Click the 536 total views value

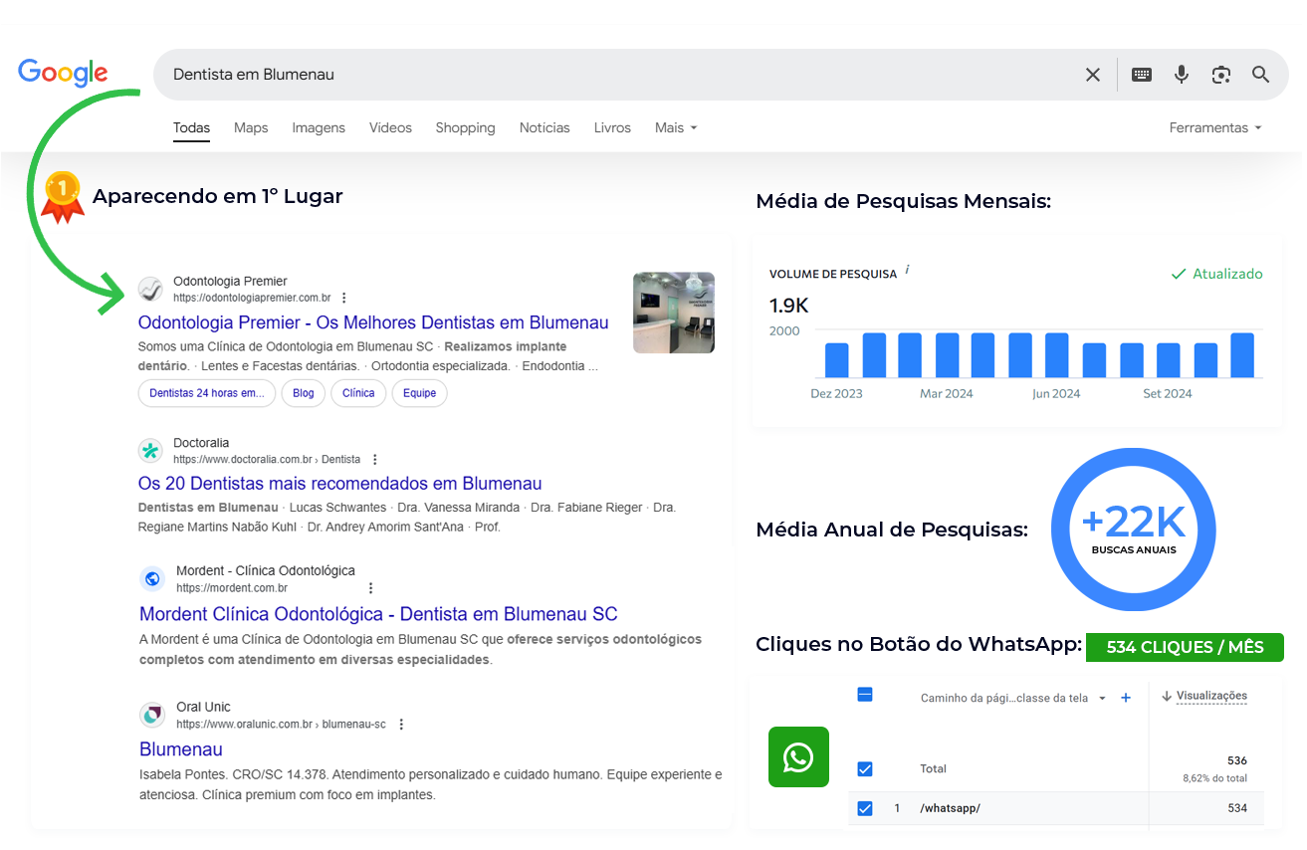[1237, 760]
